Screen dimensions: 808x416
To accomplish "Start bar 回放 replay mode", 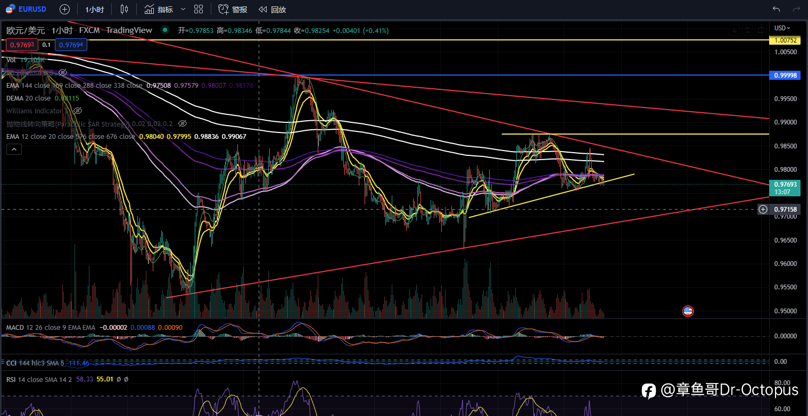I will 272,9.
